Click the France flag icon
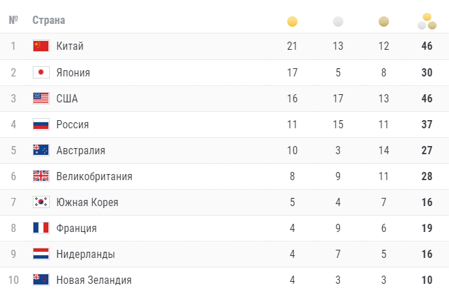 point(41,228)
